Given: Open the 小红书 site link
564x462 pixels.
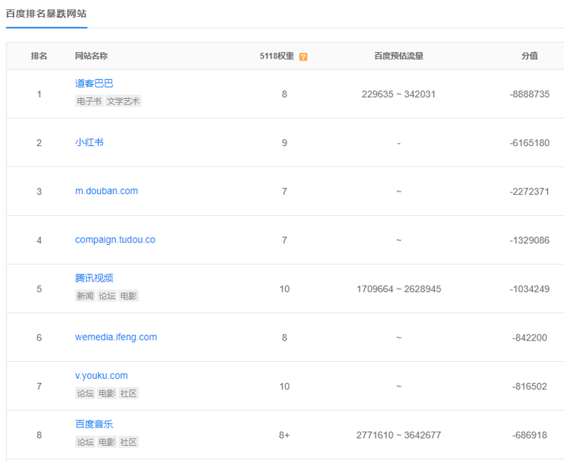Looking at the screenshot, I should click(x=89, y=142).
